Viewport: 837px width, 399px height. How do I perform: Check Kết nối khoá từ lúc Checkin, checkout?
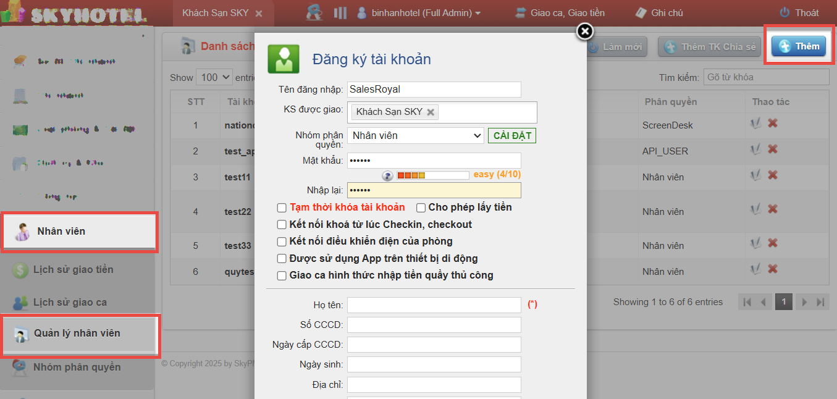tap(282, 225)
